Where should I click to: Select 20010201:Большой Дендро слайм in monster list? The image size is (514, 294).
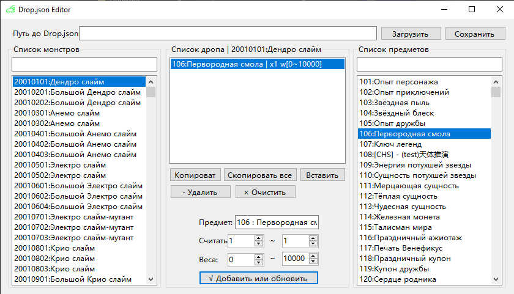pyautogui.click(x=77, y=92)
